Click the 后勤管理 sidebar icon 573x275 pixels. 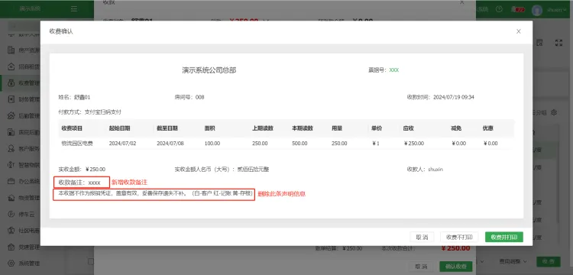click(11, 116)
